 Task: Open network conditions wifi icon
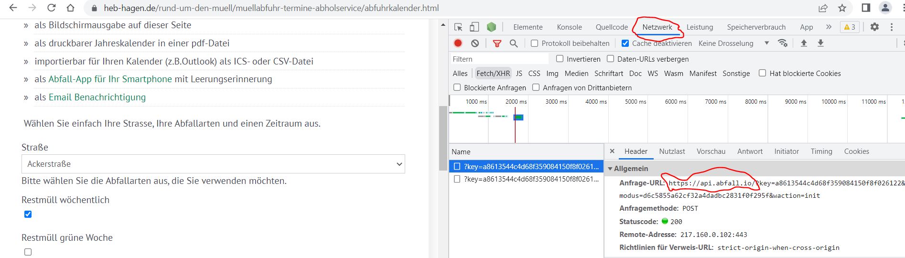click(x=783, y=43)
